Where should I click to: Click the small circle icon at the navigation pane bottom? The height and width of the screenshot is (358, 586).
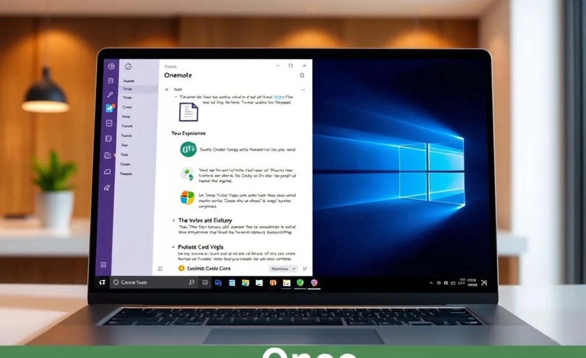click(x=160, y=268)
